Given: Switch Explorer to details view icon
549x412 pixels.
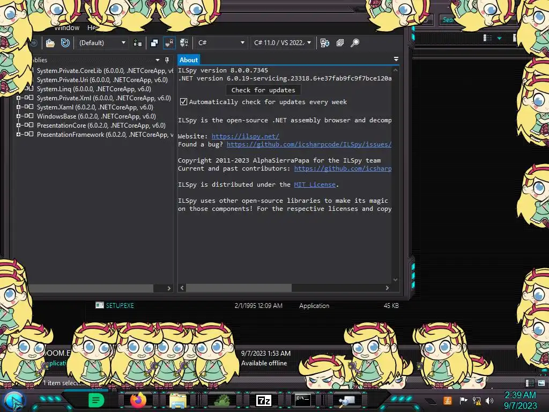Looking at the screenshot, I should (x=529, y=383).
